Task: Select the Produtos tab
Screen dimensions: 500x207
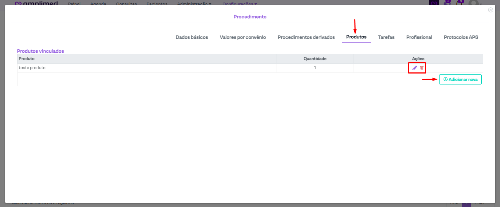Action: (x=356, y=37)
